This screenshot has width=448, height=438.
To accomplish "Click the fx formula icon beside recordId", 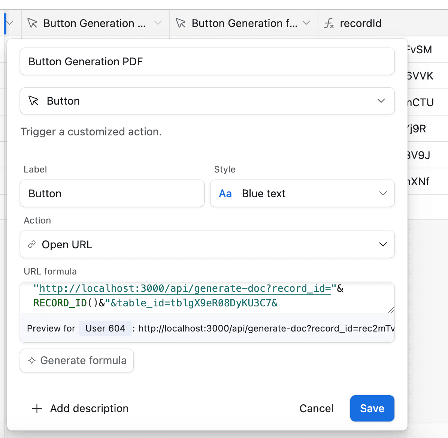I will pos(329,23).
